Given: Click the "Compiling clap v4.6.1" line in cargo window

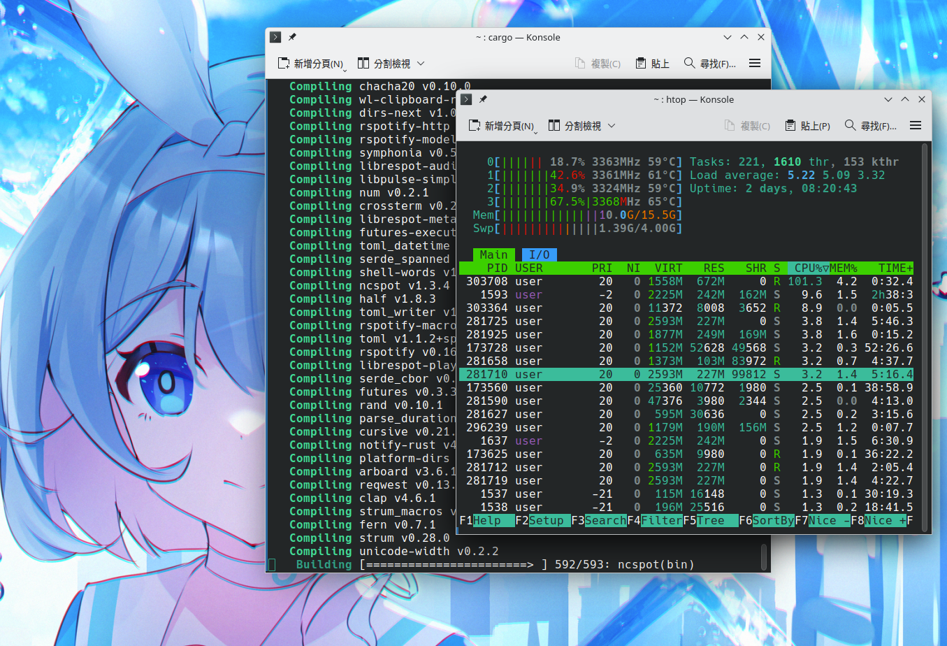Looking at the screenshot, I should (x=362, y=498).
